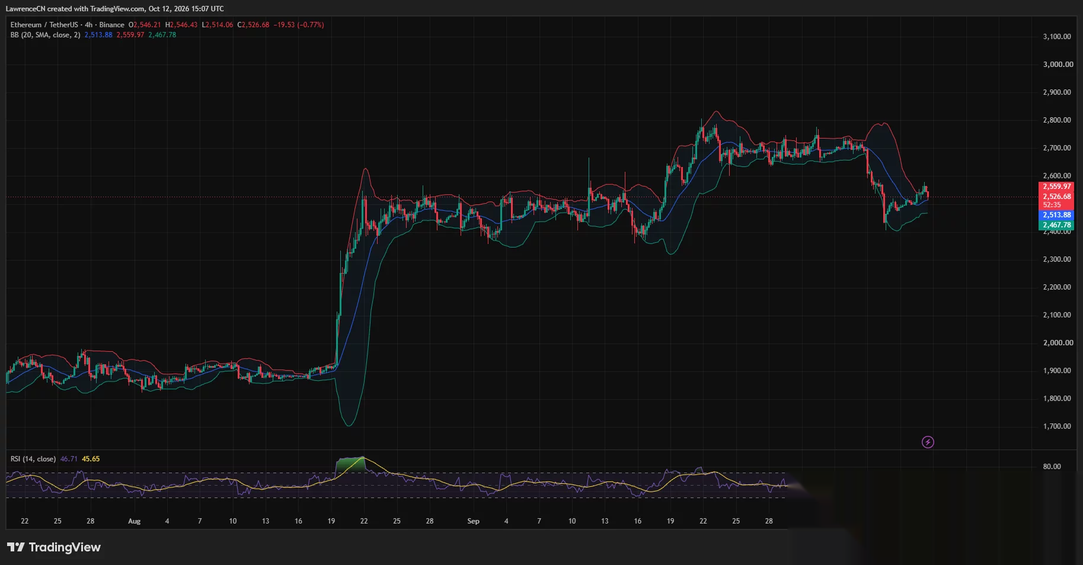The width and height of the screenshot is (1083, 565).
Task: Click the 2,200.00 price axis label
Action: pos(1057,287)
